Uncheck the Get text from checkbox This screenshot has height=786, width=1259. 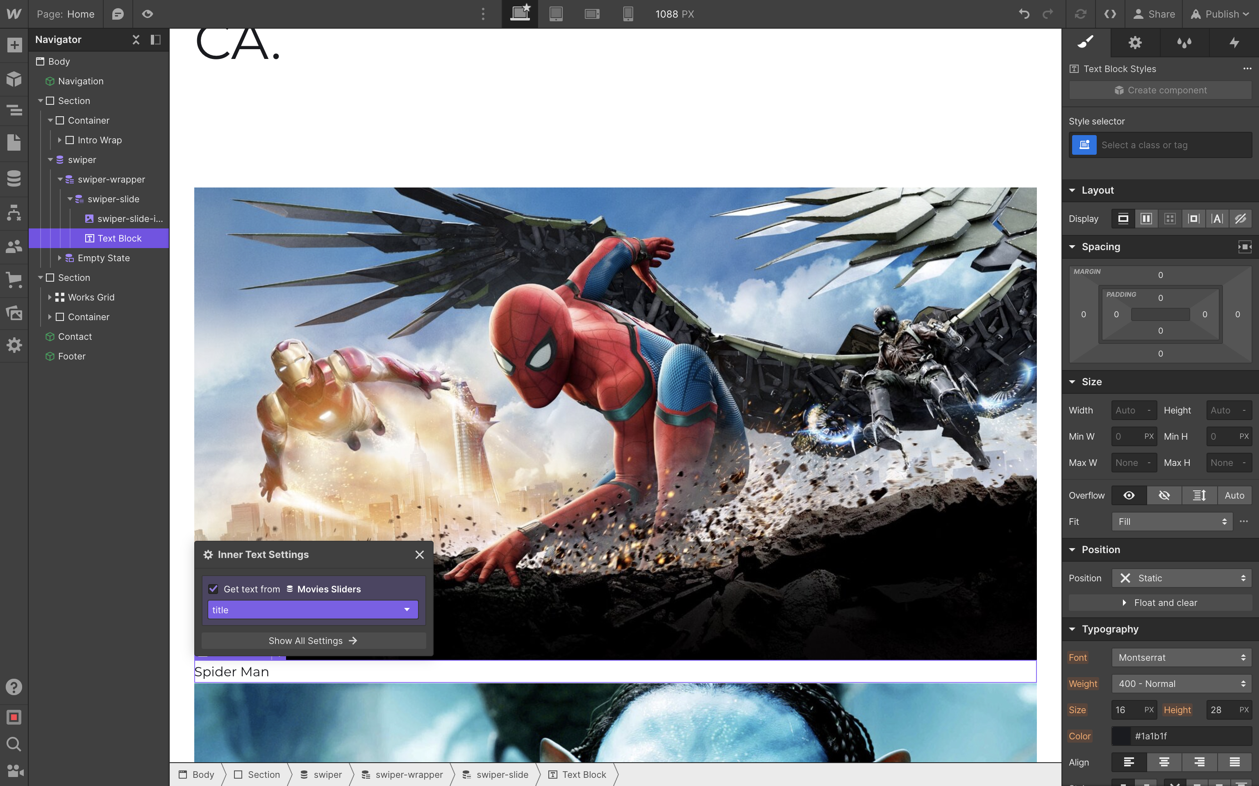point(213,589)
